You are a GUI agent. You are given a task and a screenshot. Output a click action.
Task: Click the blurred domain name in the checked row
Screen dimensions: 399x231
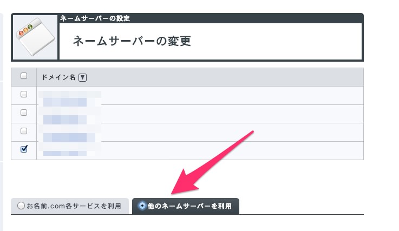[x=70, y=150]
